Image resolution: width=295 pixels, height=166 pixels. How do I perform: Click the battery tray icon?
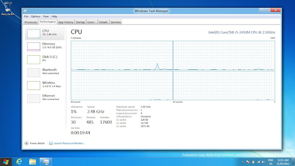pos(253,162)
